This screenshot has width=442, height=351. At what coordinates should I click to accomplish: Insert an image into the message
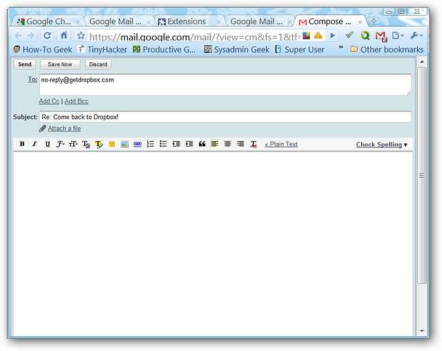click(x=124, y=144)
